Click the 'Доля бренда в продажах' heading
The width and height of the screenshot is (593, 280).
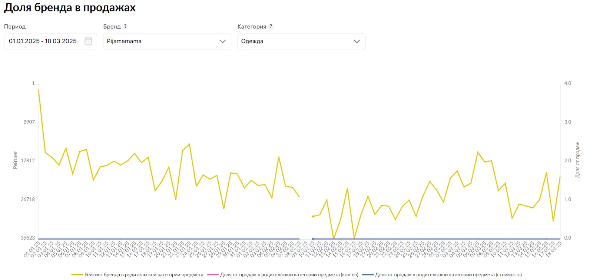(70, 8)
